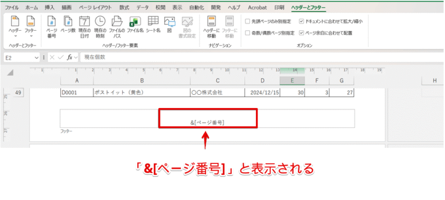The image size is (445, 200).
Task: Switch to the データ tab
Action: (142, 8)
